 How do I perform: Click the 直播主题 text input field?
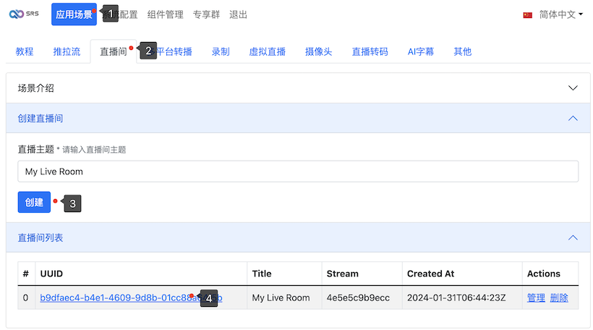298,172
